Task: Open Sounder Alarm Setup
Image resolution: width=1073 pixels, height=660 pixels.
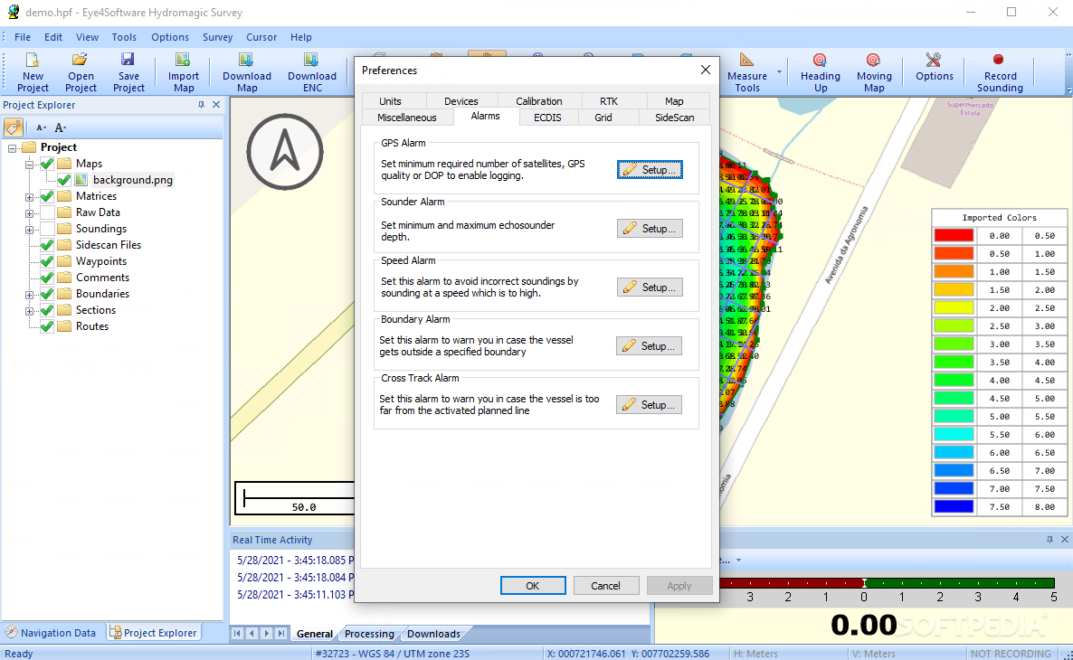Action: [x=650, y=229]
